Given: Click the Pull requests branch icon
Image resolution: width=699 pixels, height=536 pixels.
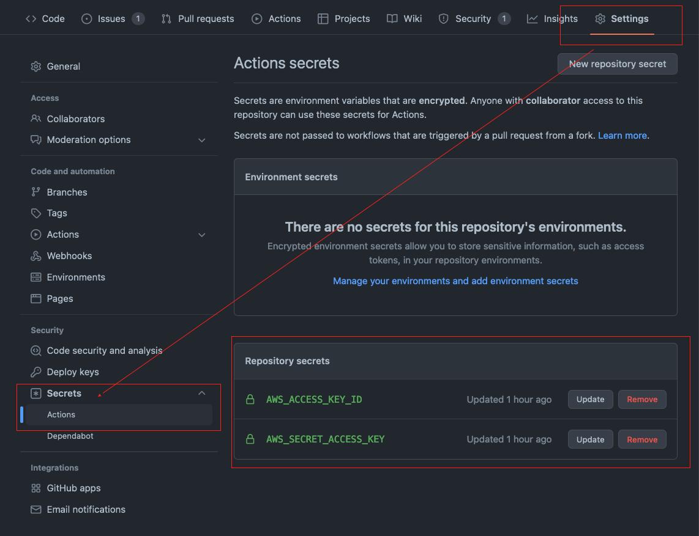Looking at the screenshot, I should pos(166,19).
